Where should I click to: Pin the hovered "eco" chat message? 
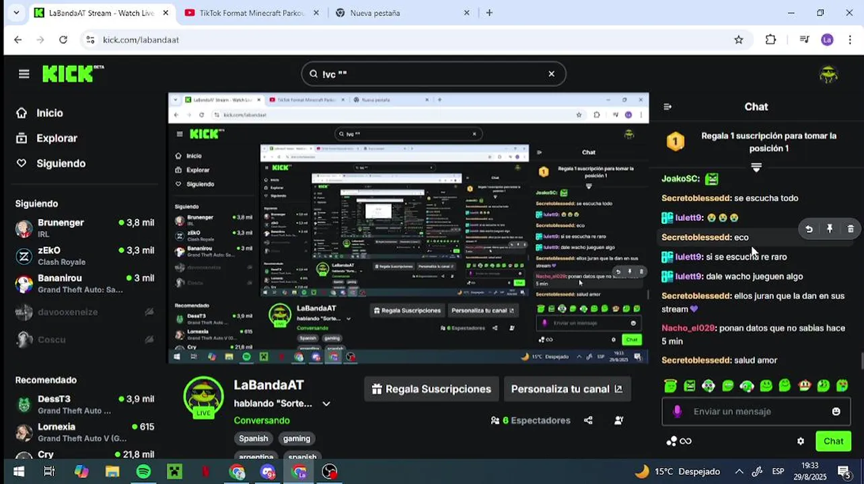[x=830, y=229]
